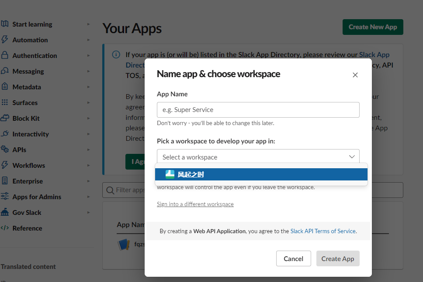Screen dimensions: 423x282
Task: Click the APIs gears icon
Action: pyautogui.click(x=5, y=149)
